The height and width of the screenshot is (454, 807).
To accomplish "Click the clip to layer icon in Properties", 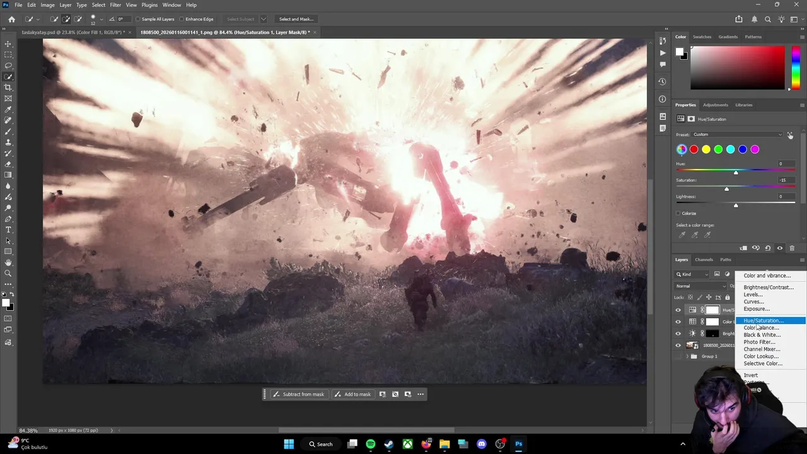I will [743, 248].
